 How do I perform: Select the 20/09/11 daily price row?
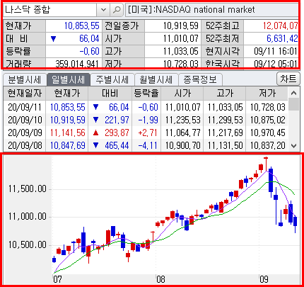[146, 107]
